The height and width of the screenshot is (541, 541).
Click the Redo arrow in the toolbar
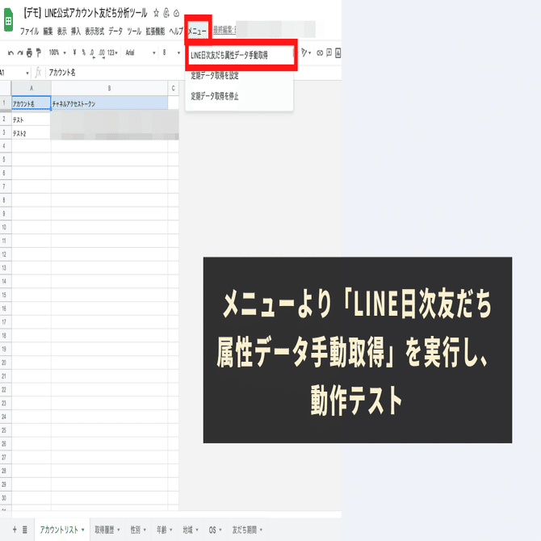coord(20,52)
